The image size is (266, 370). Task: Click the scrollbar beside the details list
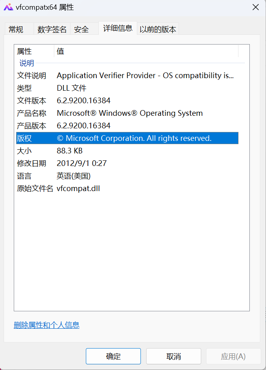coord(242,121)
